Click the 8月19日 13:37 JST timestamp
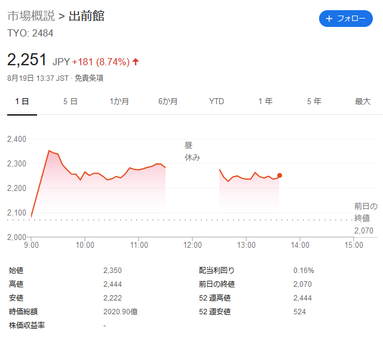This screenshot has width=383, height=343. pos(38,78)
